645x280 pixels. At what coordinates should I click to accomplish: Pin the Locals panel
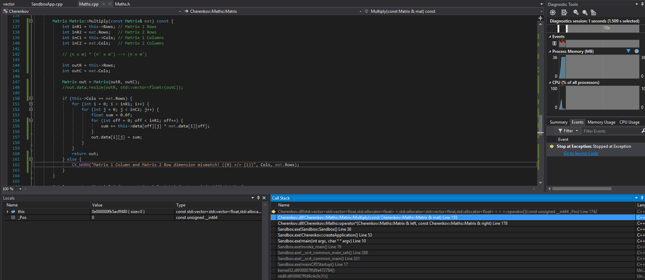point(258,198)
